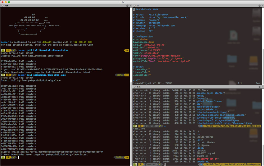Click the 7m27s duration badge
This screenshot has height=166, width=264.
tap(119, 157)
